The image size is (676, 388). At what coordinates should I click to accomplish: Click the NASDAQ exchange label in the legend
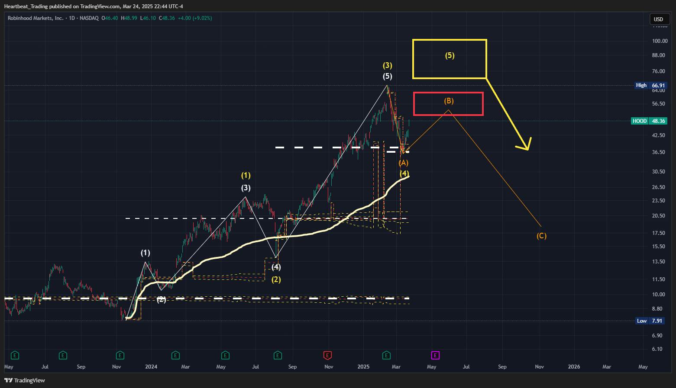click(89, 18)
